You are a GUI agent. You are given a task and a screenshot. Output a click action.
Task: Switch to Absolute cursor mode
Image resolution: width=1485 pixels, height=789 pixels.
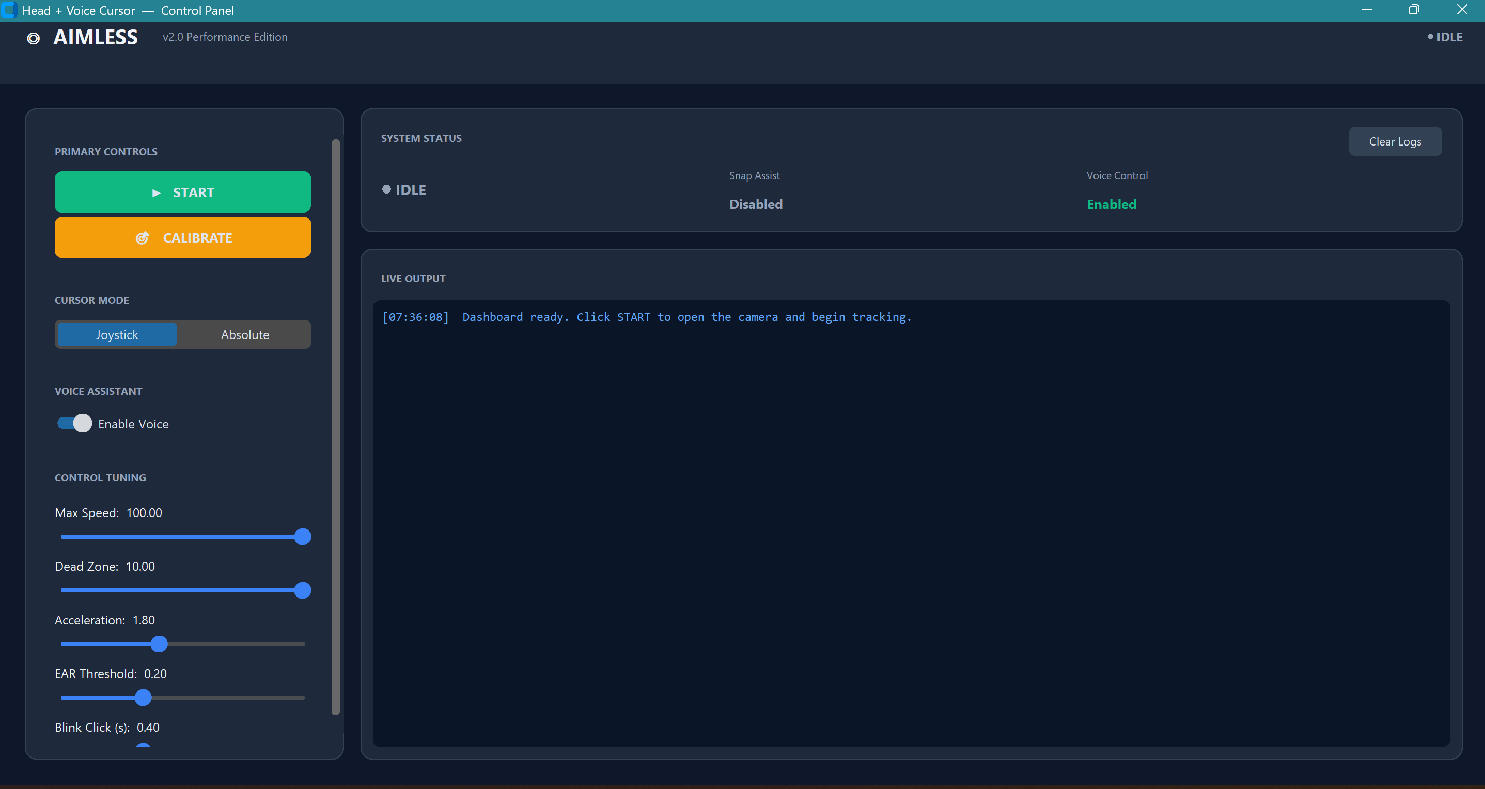(x=245, y=334)
